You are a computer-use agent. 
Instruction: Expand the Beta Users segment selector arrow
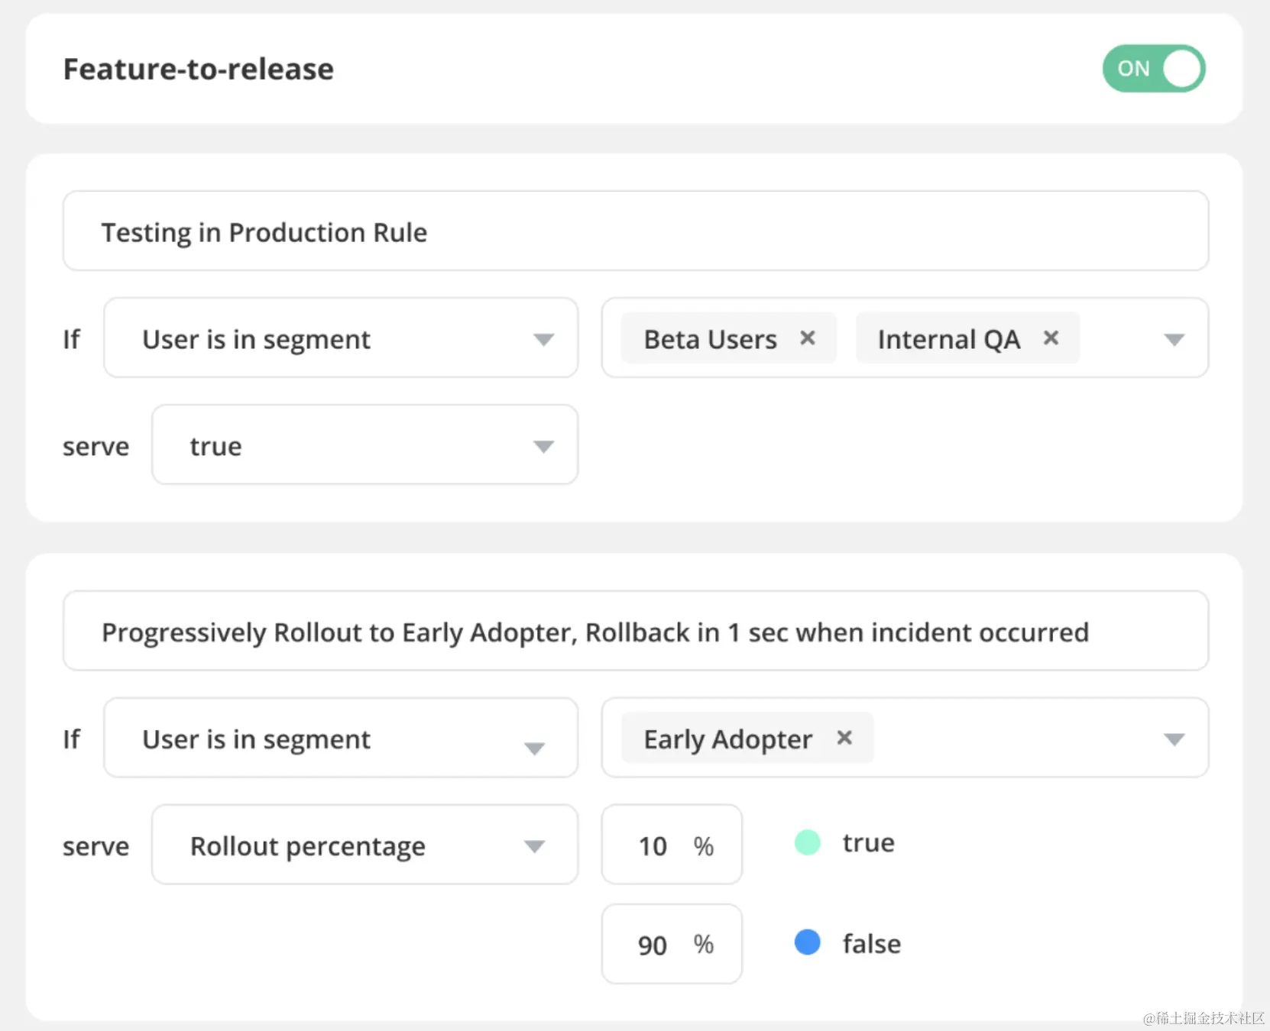tap(1174, 339)
